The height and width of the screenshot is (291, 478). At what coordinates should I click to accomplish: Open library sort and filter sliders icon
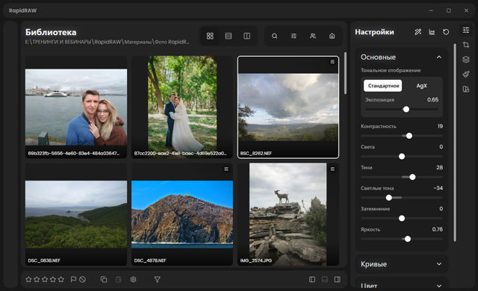(294, 36)
